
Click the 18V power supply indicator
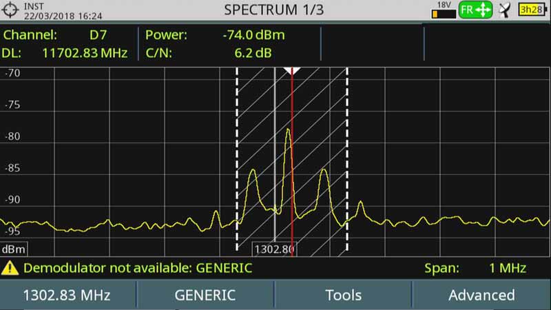tap(444, 10)
